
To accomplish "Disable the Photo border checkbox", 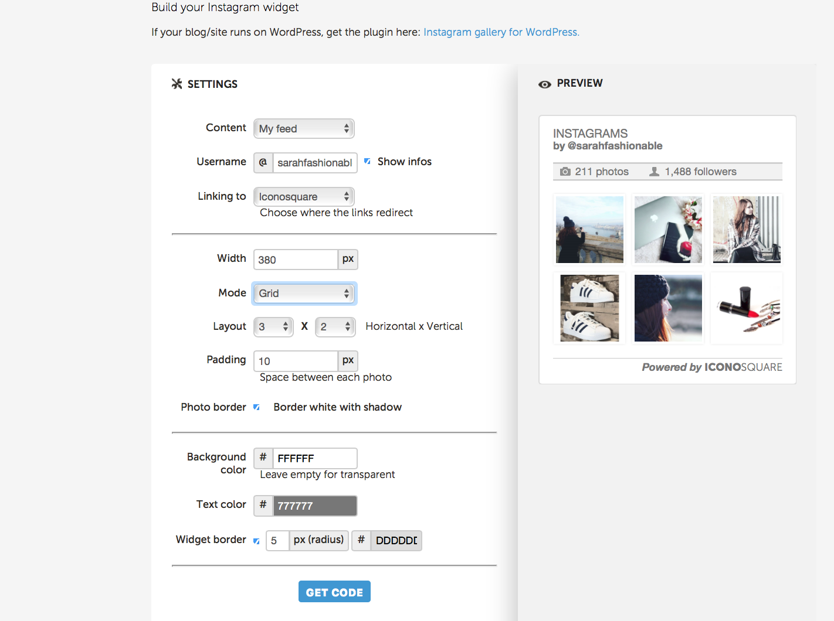I will [256, 407].
